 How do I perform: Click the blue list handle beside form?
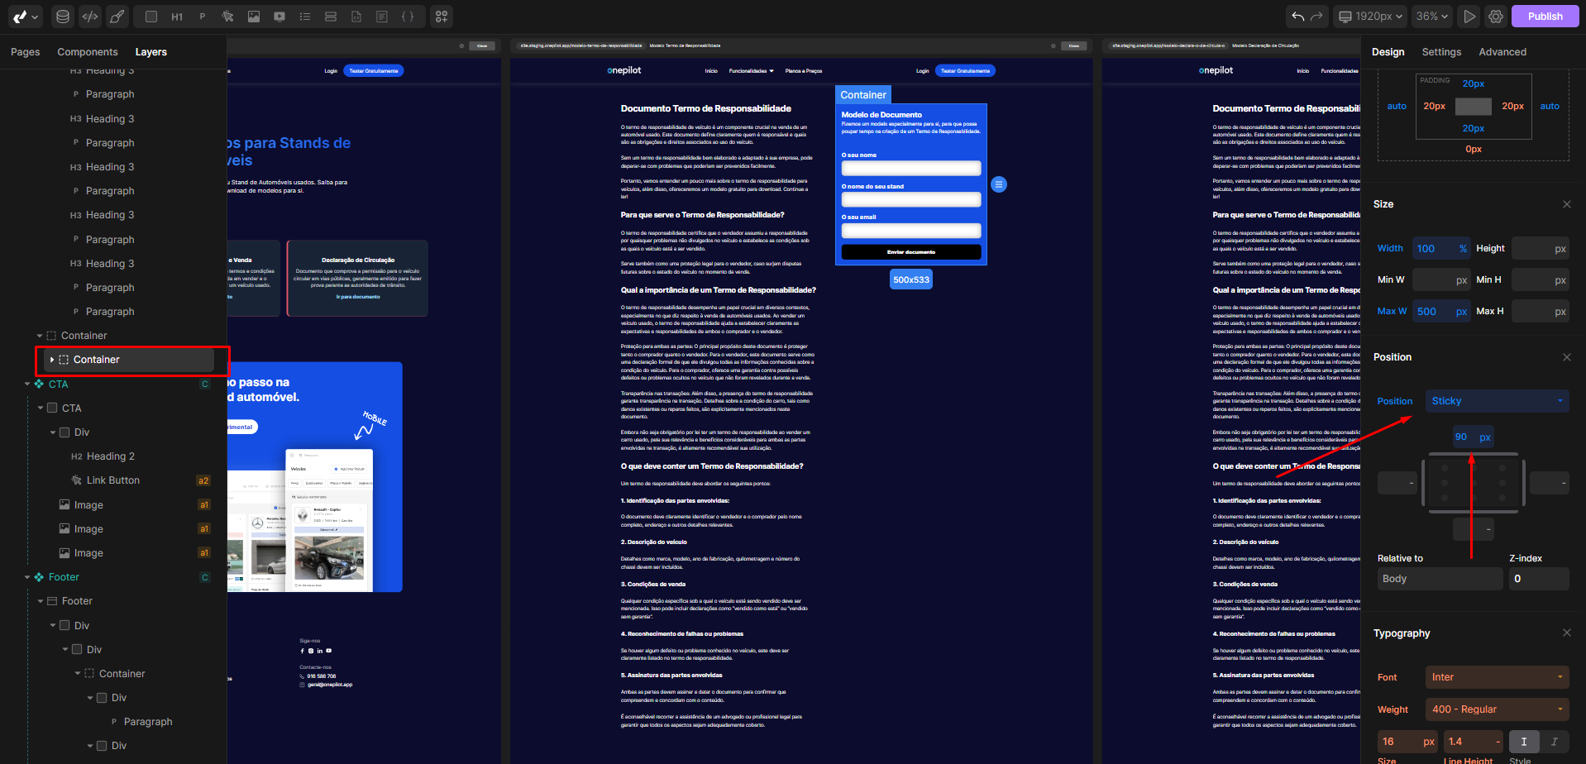[999, 184]
